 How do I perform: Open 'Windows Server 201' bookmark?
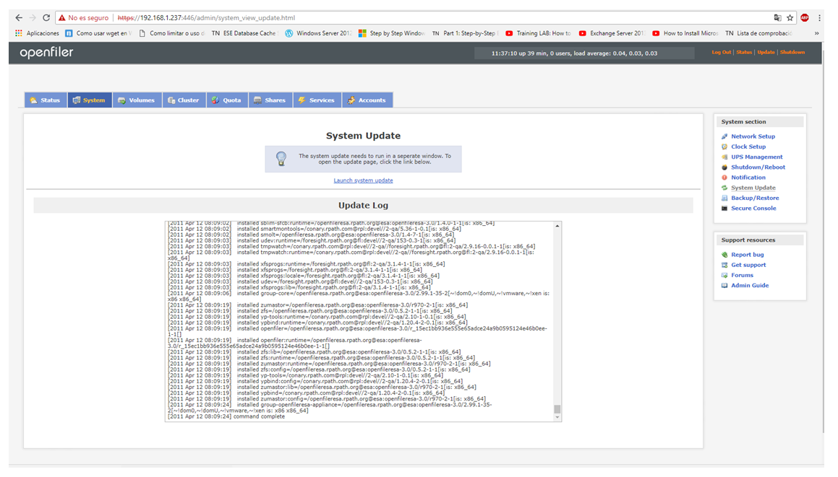319,33
